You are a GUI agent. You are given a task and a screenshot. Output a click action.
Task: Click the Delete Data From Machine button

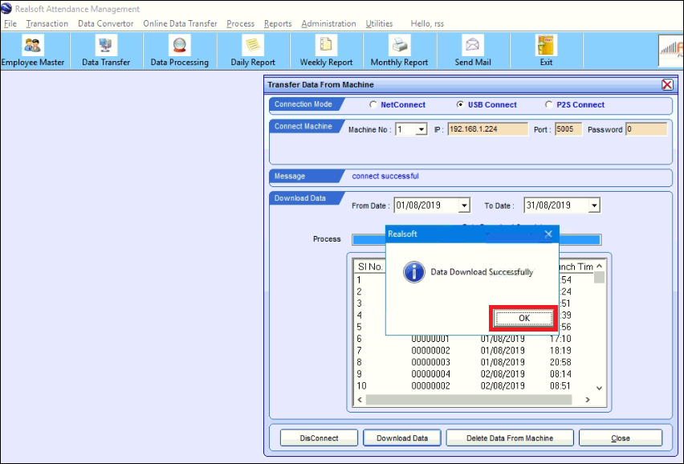(509, 438)
